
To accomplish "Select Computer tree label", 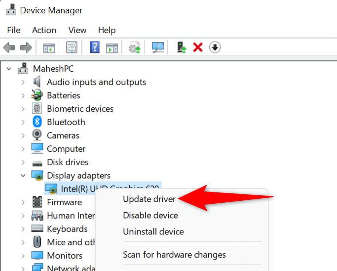I will [66, 149].
